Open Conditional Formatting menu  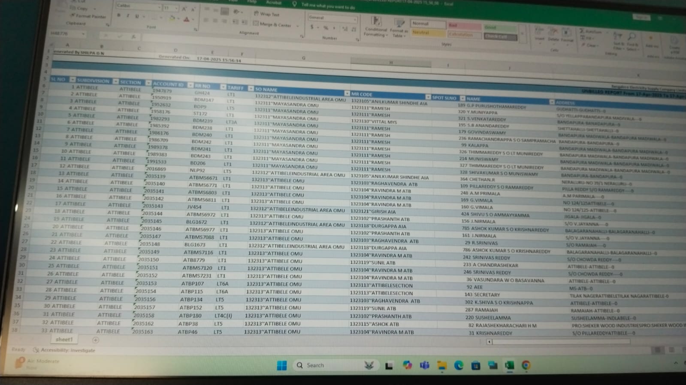coord(376,27)
